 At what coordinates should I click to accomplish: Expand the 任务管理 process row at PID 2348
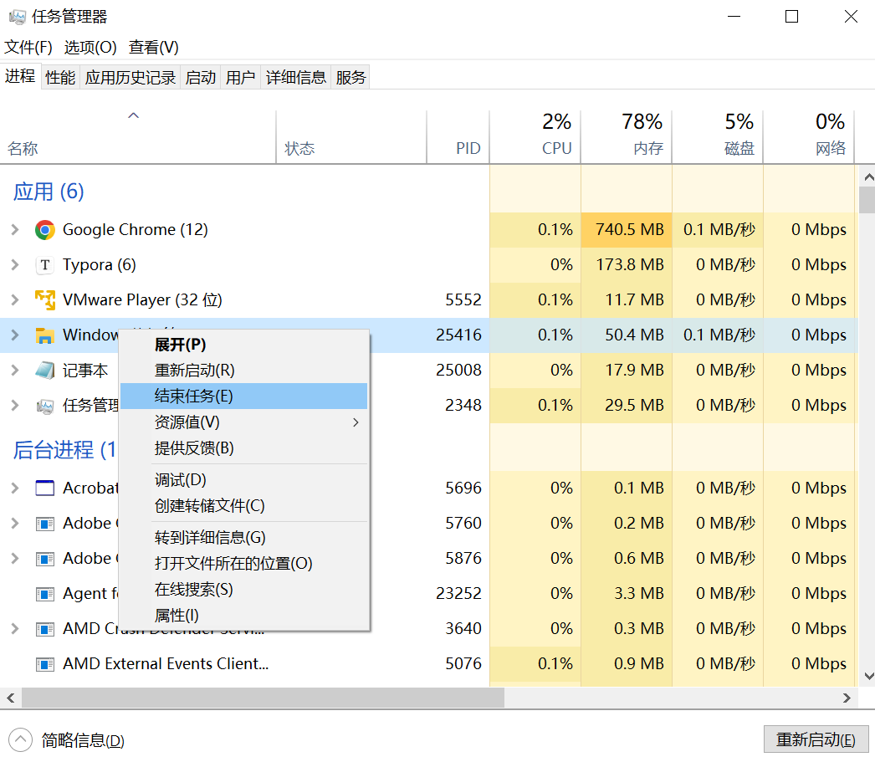pyautogui.click(x=15, y=406)
